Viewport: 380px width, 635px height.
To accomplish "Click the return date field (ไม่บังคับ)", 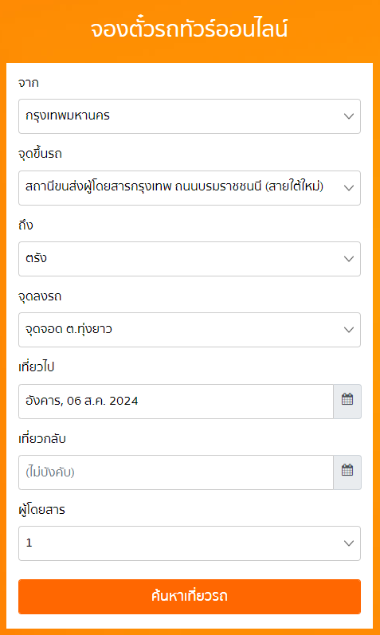I will click(176, 472).
